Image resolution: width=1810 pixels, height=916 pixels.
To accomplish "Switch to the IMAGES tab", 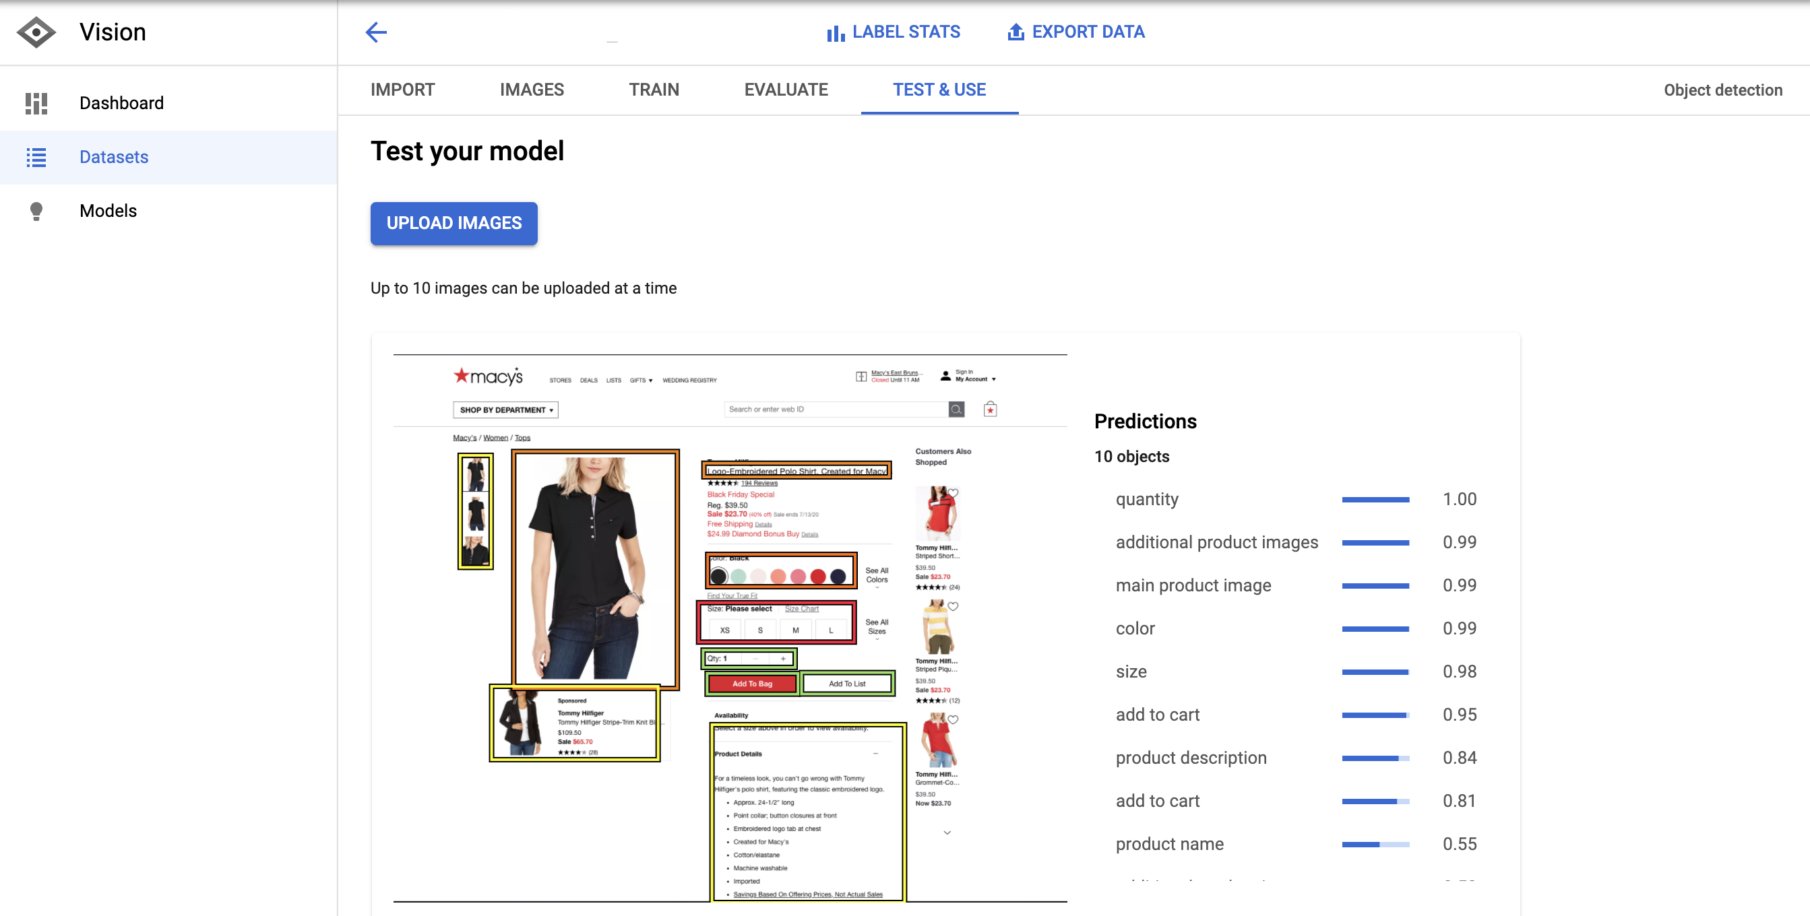I will (532, 90).
